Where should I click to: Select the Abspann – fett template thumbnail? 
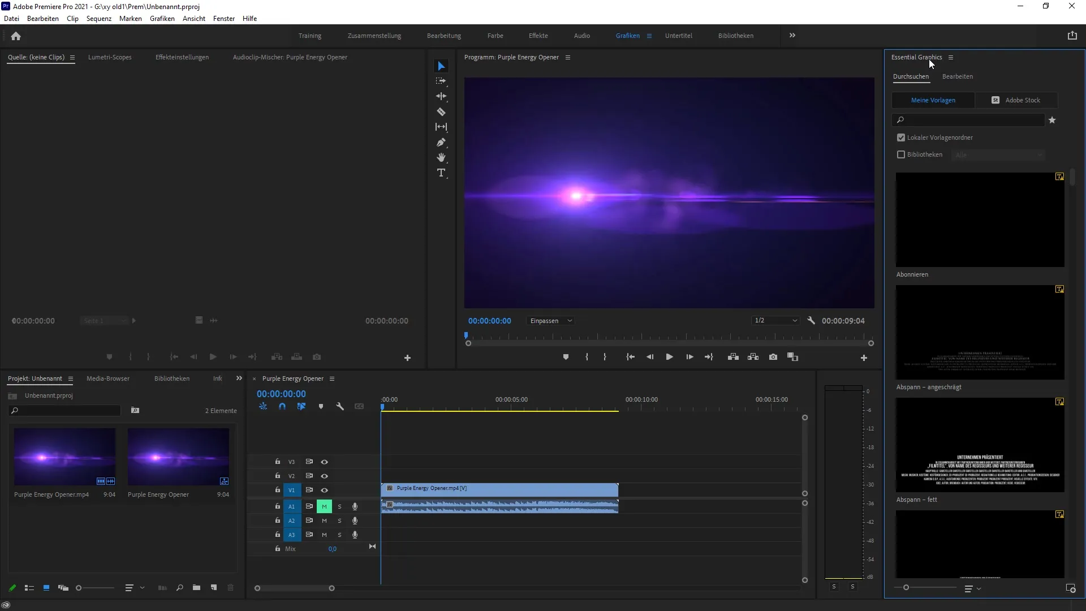(980, 445)
